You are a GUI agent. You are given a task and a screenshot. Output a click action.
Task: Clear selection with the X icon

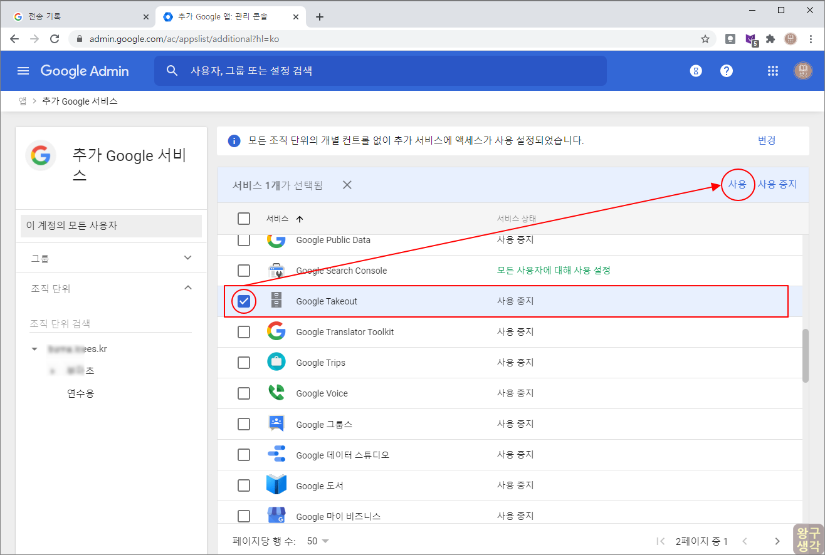tap(347, 185)
